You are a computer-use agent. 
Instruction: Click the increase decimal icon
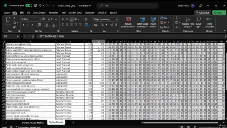pos(111,25)
